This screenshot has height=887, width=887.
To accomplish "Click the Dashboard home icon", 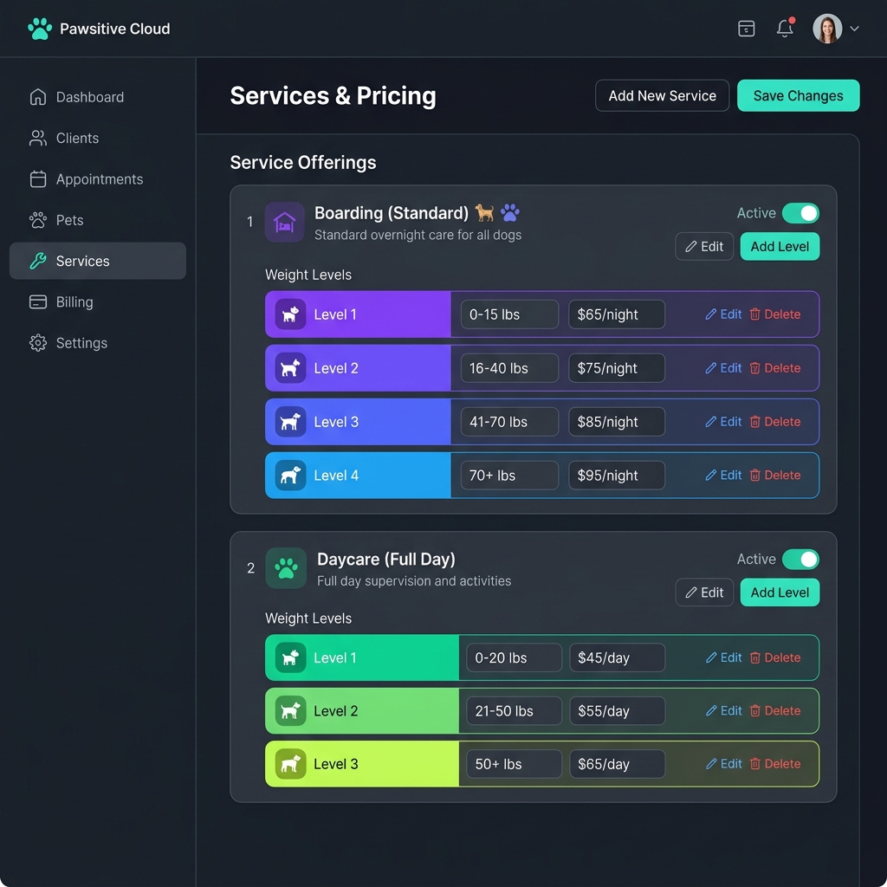I will click(38, 97).
